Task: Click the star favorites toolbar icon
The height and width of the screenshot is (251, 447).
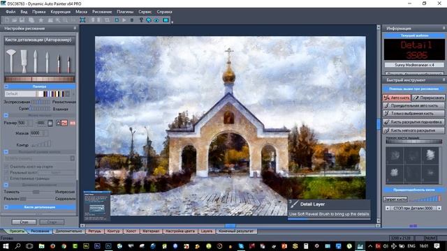Action: [41, 20]
